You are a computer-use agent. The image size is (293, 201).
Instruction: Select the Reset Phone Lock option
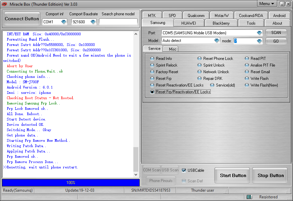coord(200,59)
